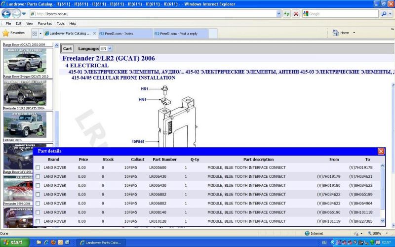Open the search provider dropdown arrow
Viewport: 395px width, 247px height.
pos(391,14)
